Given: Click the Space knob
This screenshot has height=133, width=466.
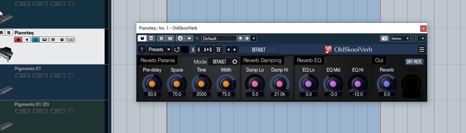Looking at the screenshot, I should point(177,84).
